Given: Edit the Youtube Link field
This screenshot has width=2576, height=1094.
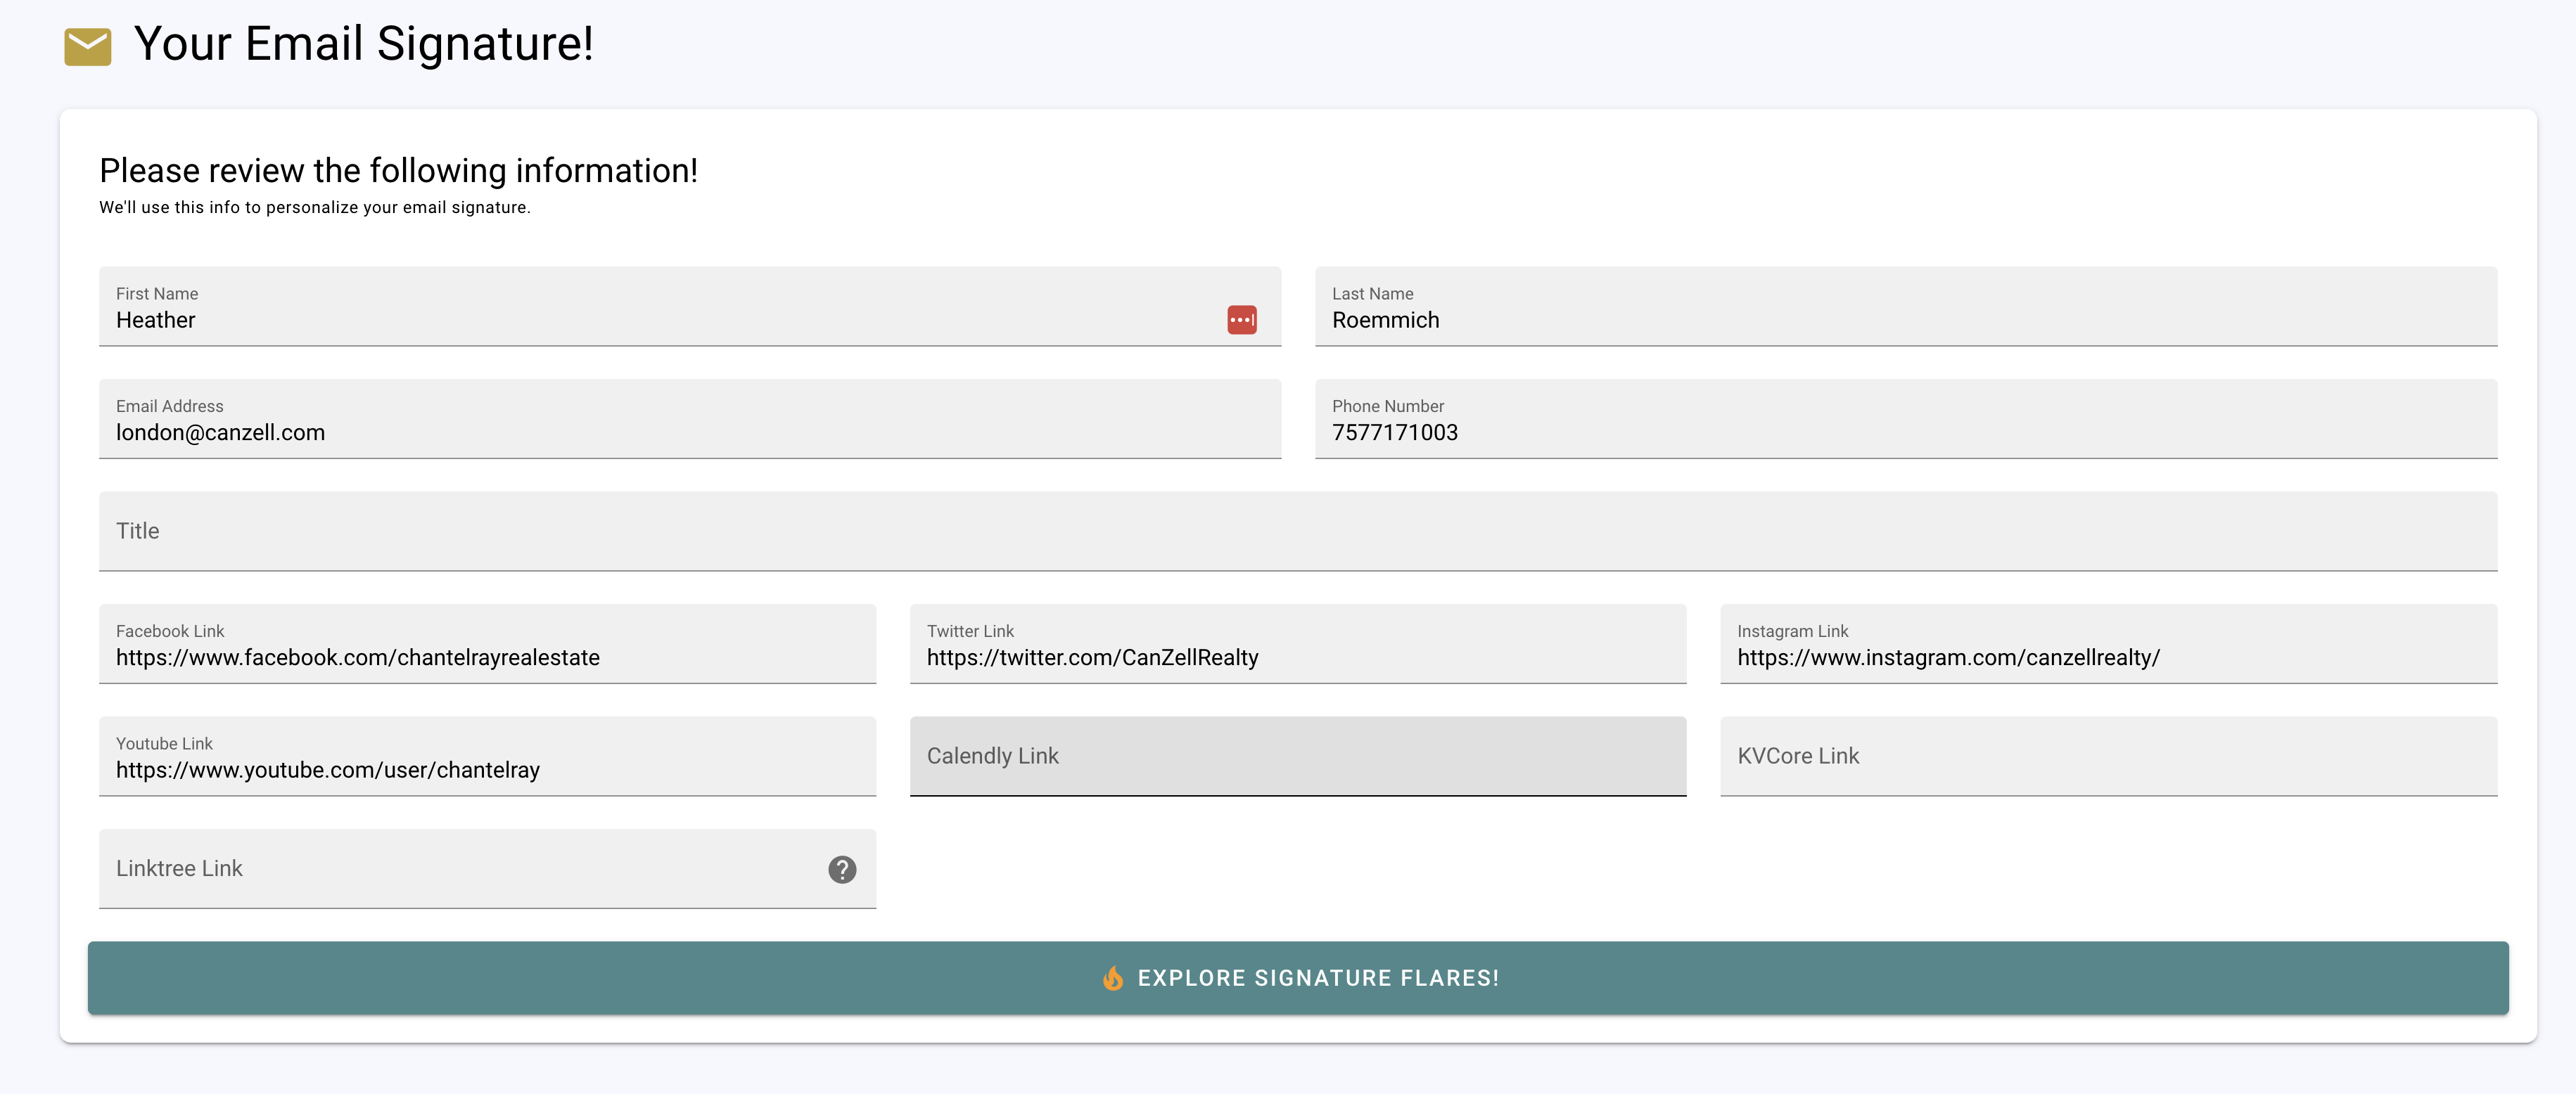Looking at the screenshot, I should coord(487,757).
